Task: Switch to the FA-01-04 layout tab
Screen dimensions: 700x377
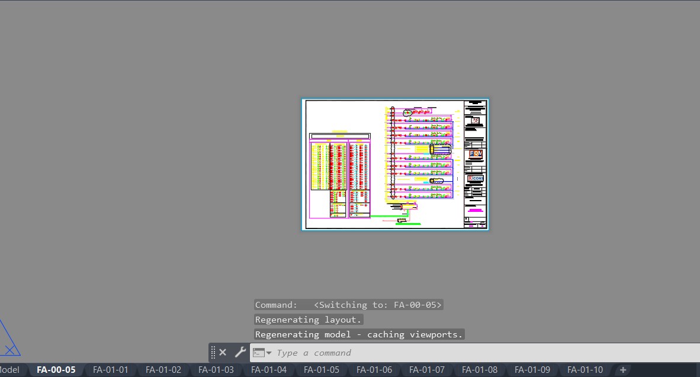Action: 269,370
